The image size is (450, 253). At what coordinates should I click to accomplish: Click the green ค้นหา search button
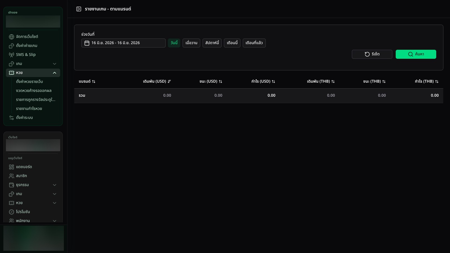(416, 54)
